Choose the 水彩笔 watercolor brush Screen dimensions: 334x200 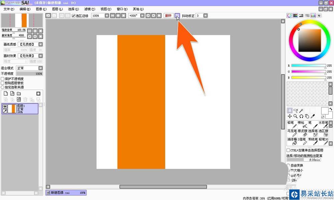point(323,124)
